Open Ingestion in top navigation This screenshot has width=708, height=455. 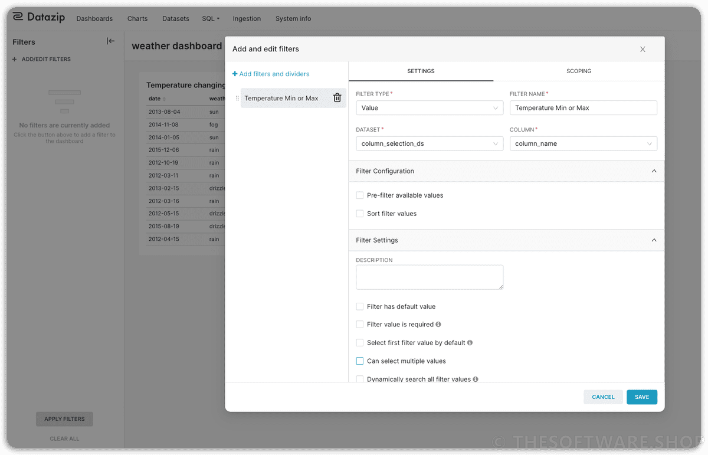click(247, 18)
